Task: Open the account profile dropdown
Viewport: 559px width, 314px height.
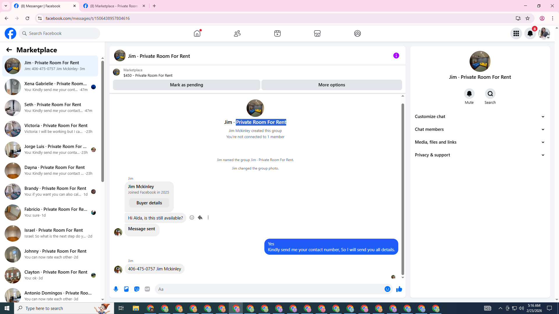Action: 544,33
